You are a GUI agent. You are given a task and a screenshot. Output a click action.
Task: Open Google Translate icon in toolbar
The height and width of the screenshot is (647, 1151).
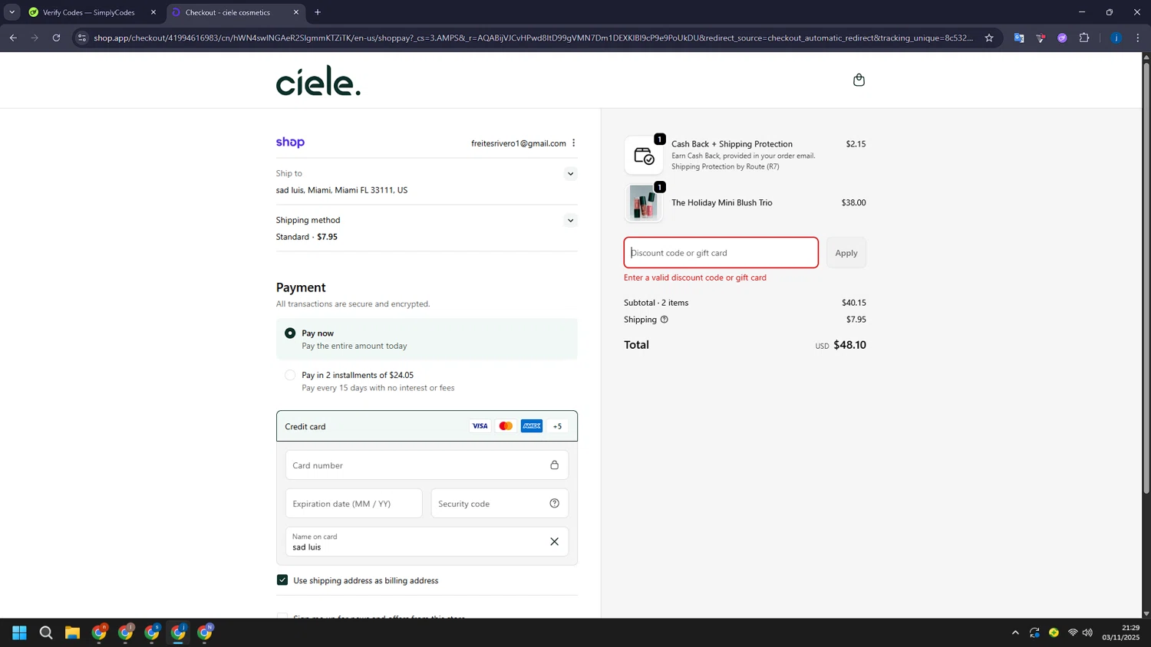pyautogui.click(x=1019, y=38)
